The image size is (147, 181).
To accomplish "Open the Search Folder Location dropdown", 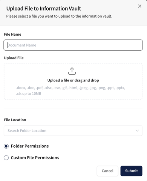I will (x=73, y=131).
